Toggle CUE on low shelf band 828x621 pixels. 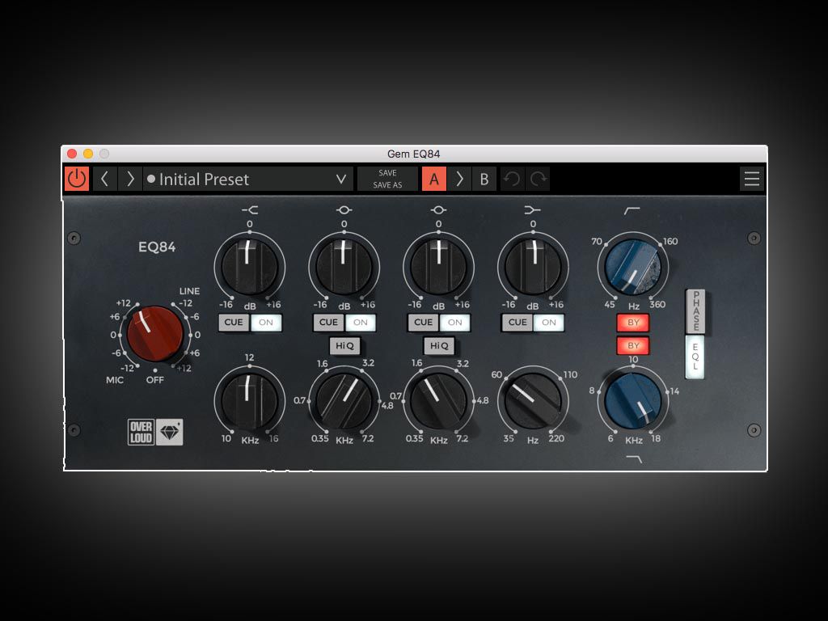(x=517, y=322)
